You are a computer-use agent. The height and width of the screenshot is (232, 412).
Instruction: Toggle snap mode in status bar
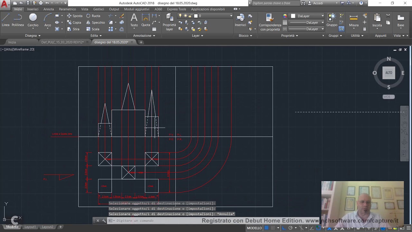(x=273, y=228)
